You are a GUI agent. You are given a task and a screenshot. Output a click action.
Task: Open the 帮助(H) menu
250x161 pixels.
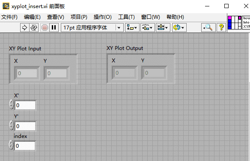pos(175,17)
